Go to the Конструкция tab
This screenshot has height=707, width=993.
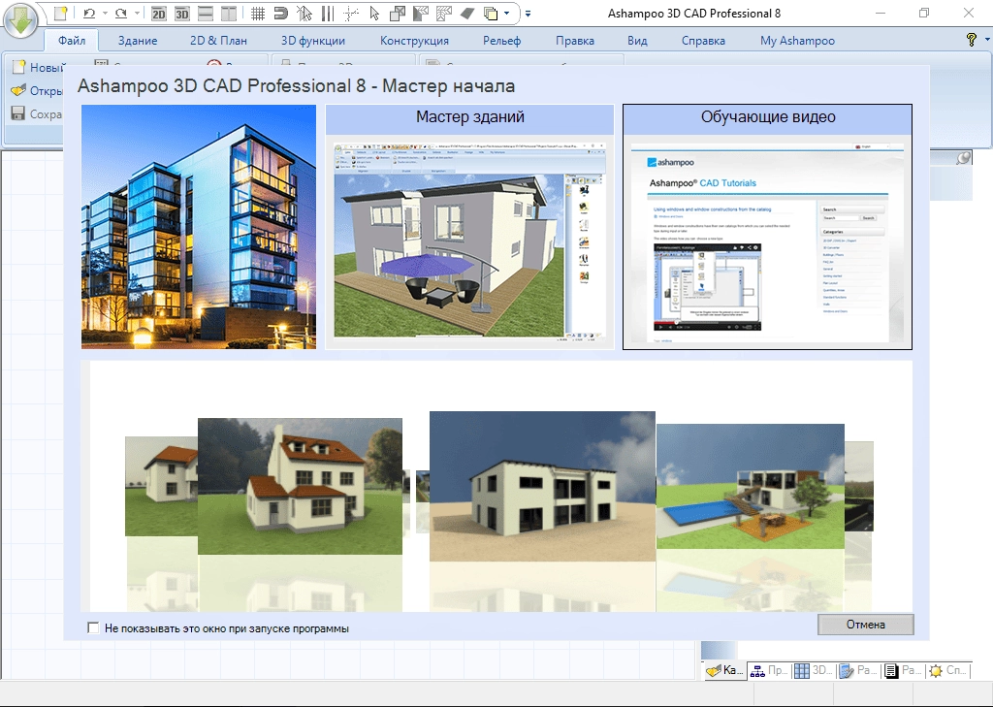click(x=414, y=41)
